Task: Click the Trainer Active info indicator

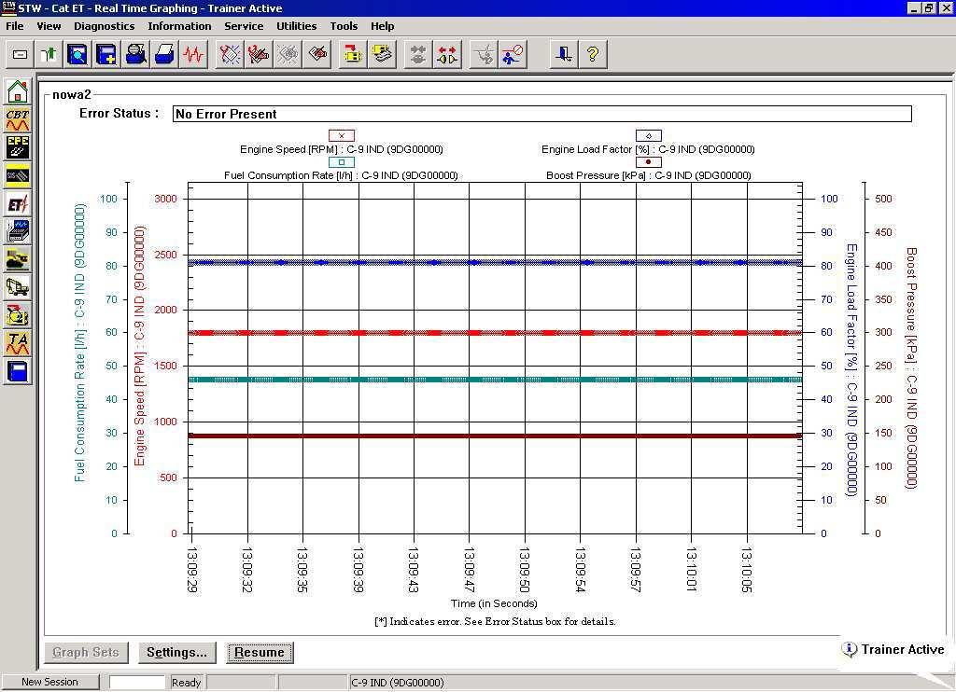Action: click(x=893, y=649)
